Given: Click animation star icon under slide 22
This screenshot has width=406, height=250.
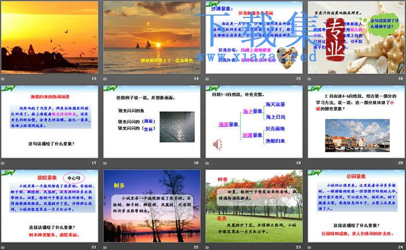Looking at the screenshot, I should point(105,248).
